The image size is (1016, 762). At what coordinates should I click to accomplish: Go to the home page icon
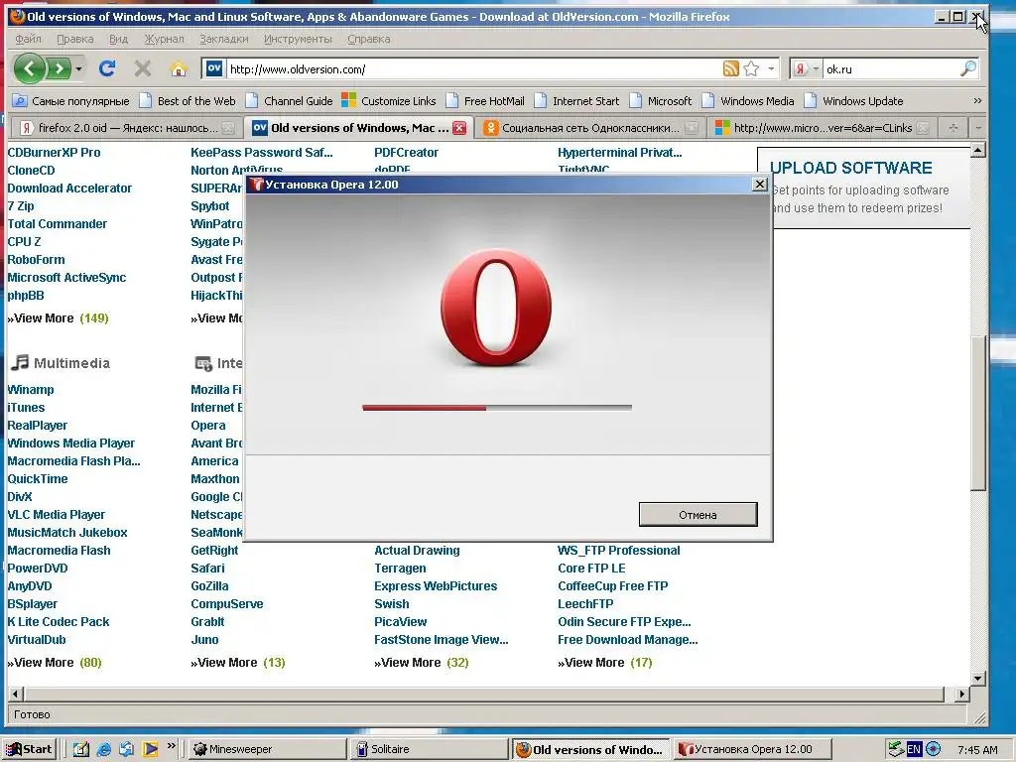179,68
